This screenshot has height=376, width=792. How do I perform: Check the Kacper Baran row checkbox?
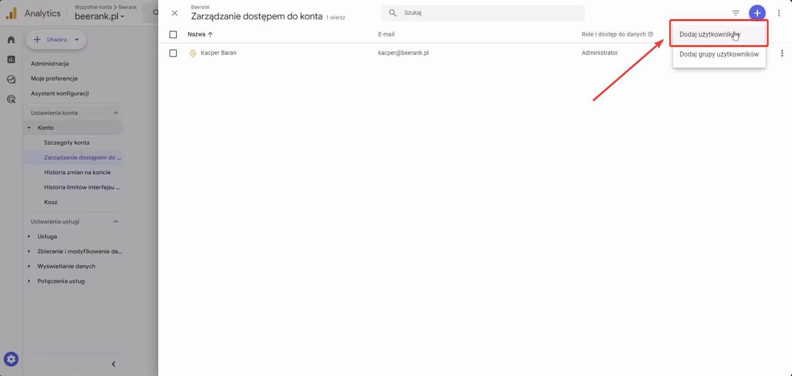tap(173, 53)
